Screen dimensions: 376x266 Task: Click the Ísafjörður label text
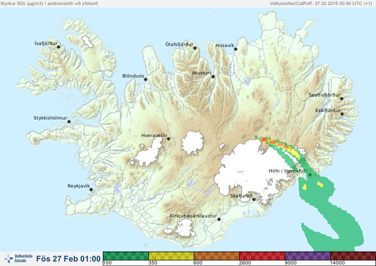coord(46,43)
